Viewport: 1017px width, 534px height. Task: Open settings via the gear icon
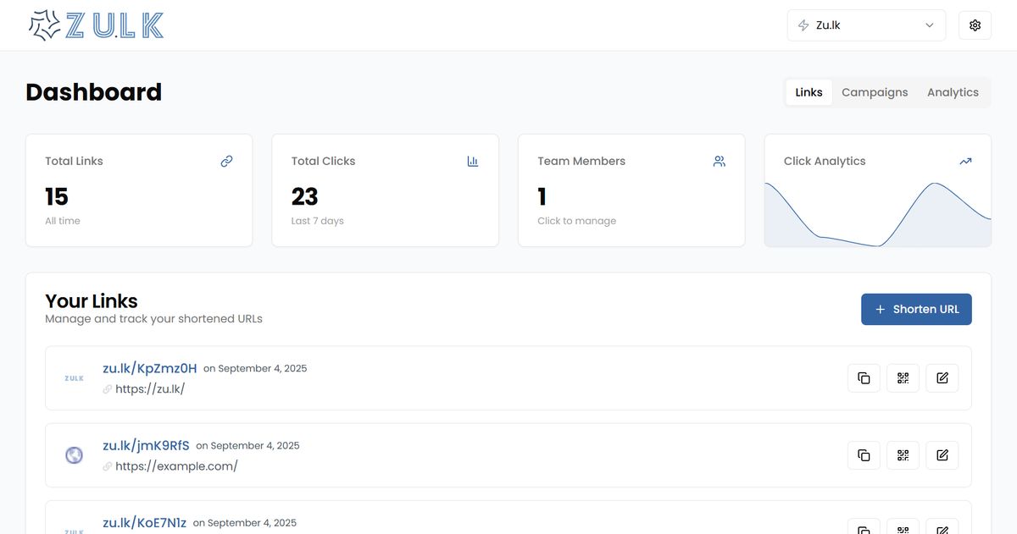click(975, 25)
